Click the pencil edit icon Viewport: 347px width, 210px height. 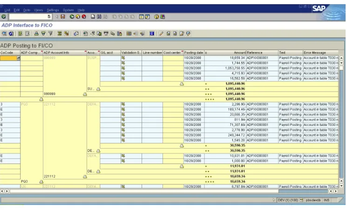pyautogui.click(x=161, y=33)
